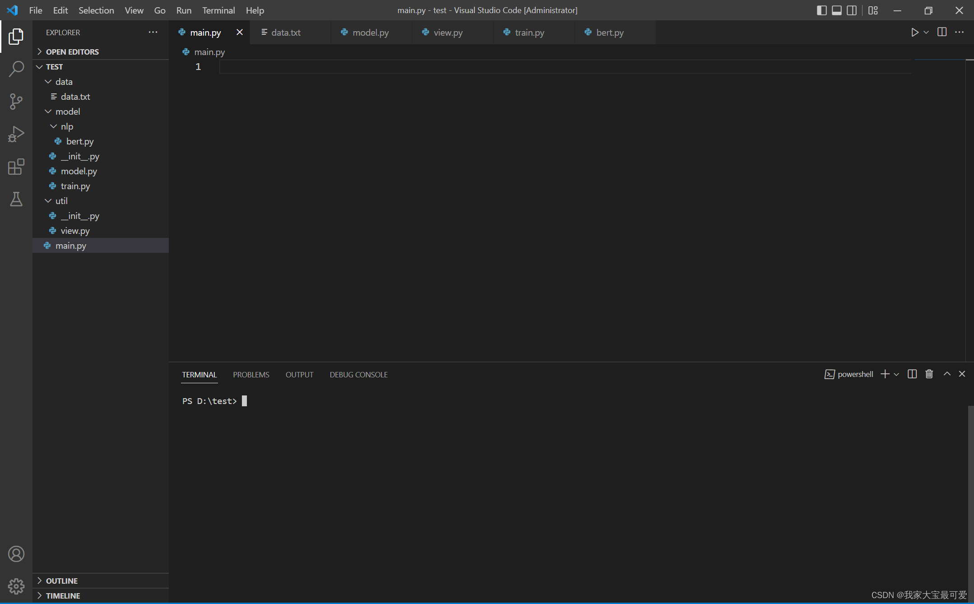974x604 pixels.
Task: Kill terminal with the trash icon
Action: pyautogui.click(x=929, y=374)
